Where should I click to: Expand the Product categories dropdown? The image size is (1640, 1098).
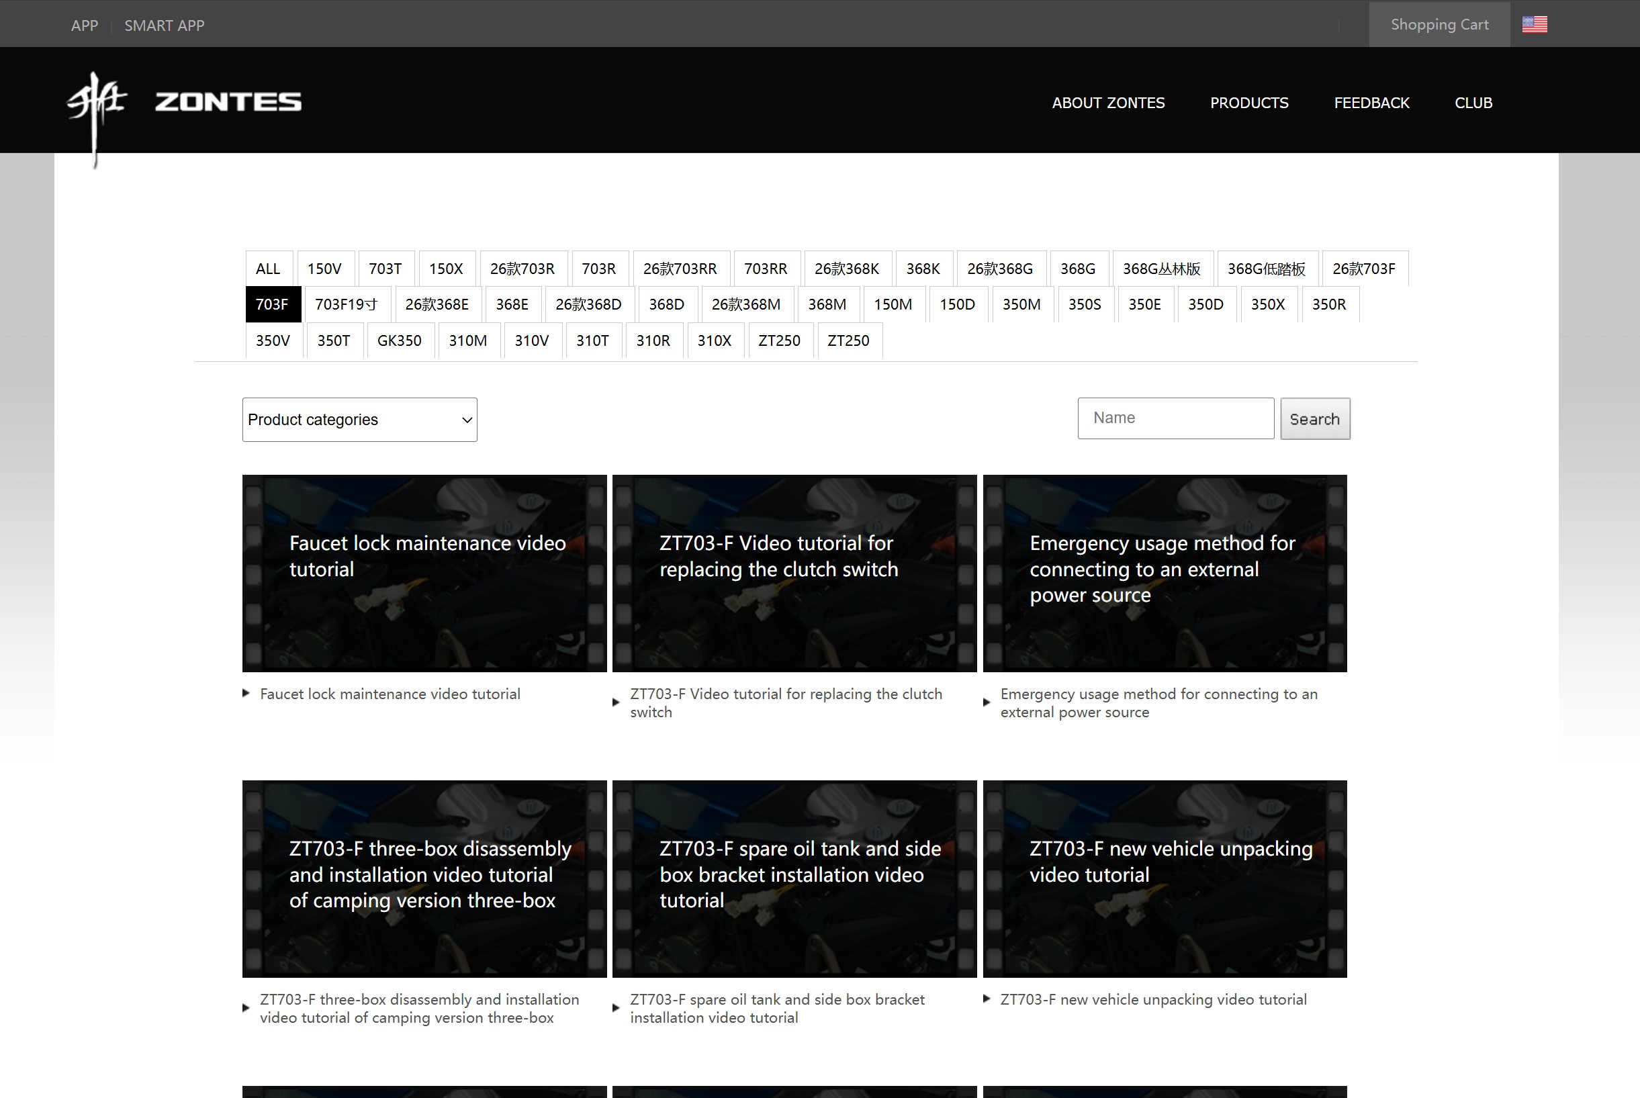click(x=360, y=420)
